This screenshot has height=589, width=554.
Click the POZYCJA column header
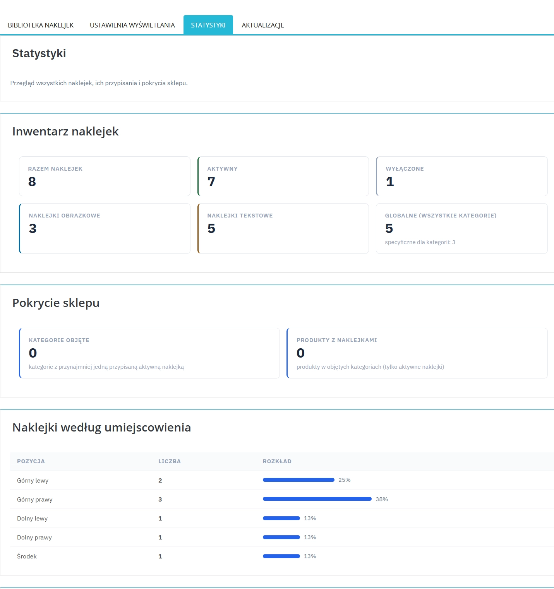[31, 461]
